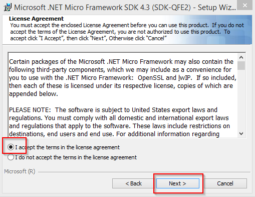Close the Setup Wizard window
The width and height of the screenshot is (255, 197).
coord(245,5)
